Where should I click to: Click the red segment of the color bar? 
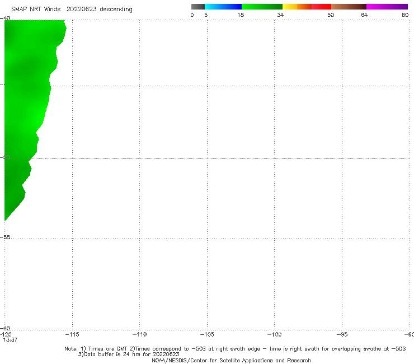321,7
